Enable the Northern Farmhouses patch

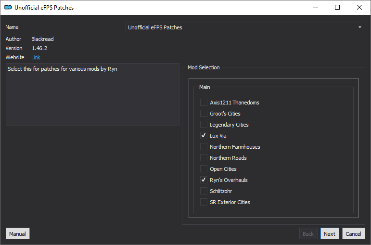click(x=204, y=147)
